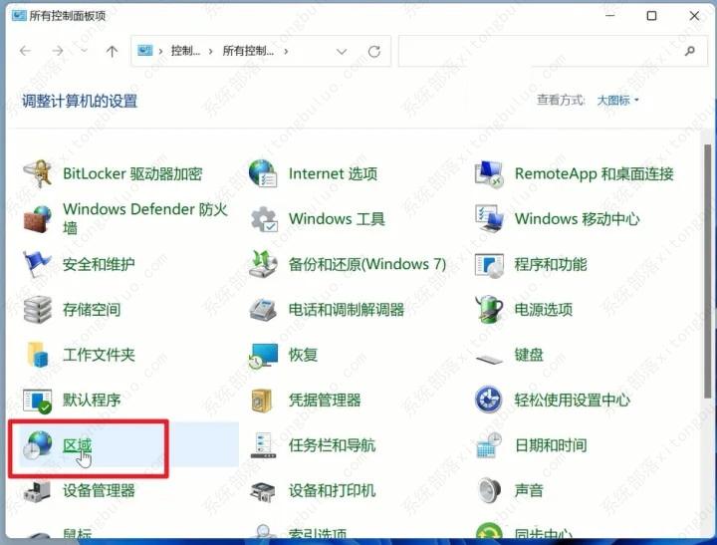Image resolution: width=717 pixels, height=545 pixels.
Task: Open the 区域 settings link
Action: click(x=77, y=445)
